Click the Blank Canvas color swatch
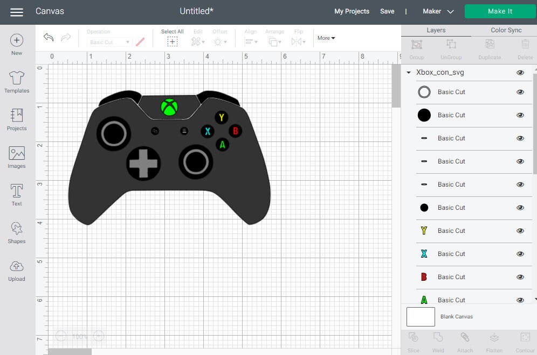 pyautogui.click(x=421, y=317)
